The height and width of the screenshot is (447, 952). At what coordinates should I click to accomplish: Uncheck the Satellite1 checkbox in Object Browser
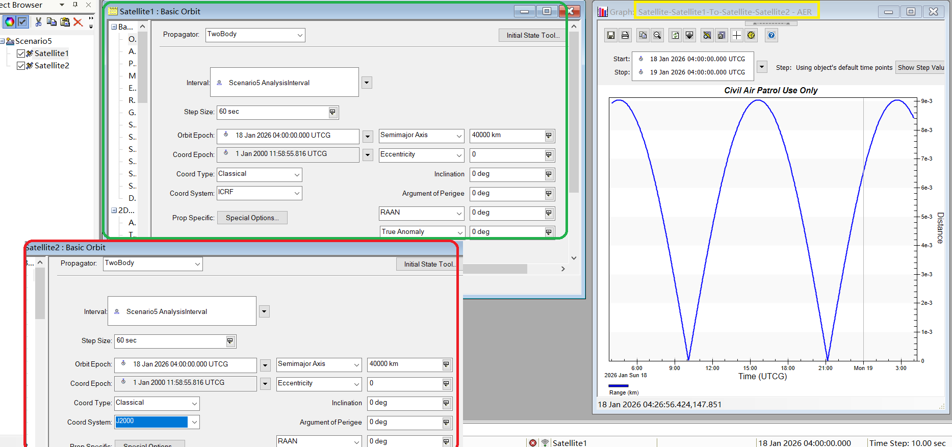tap(21, 54)
